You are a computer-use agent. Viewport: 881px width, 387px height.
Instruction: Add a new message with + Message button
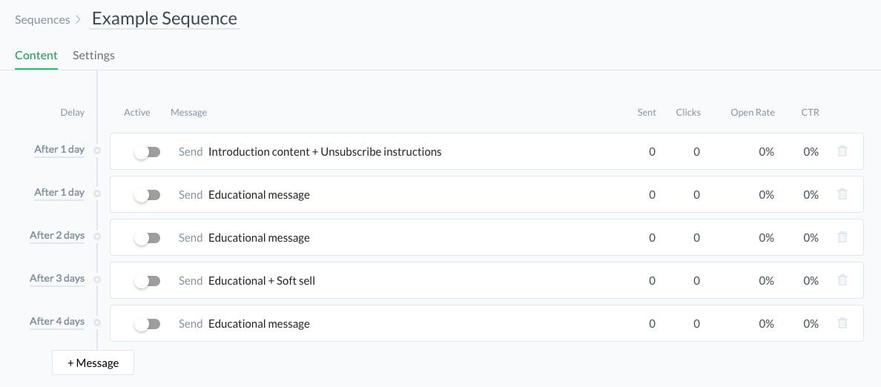(x=93, y=363)
